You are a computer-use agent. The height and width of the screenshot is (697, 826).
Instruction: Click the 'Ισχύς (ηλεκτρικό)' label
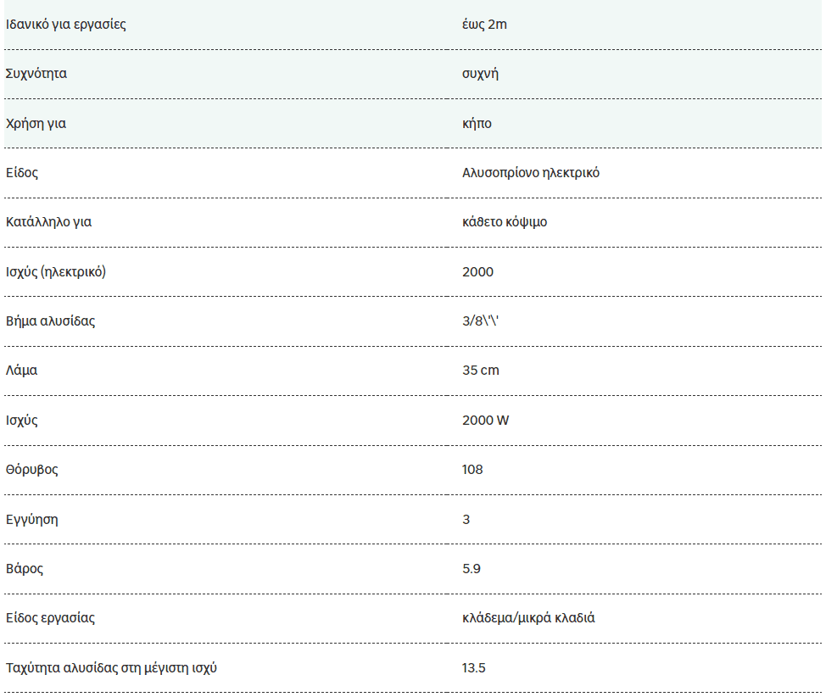click(x=56, y=272)
